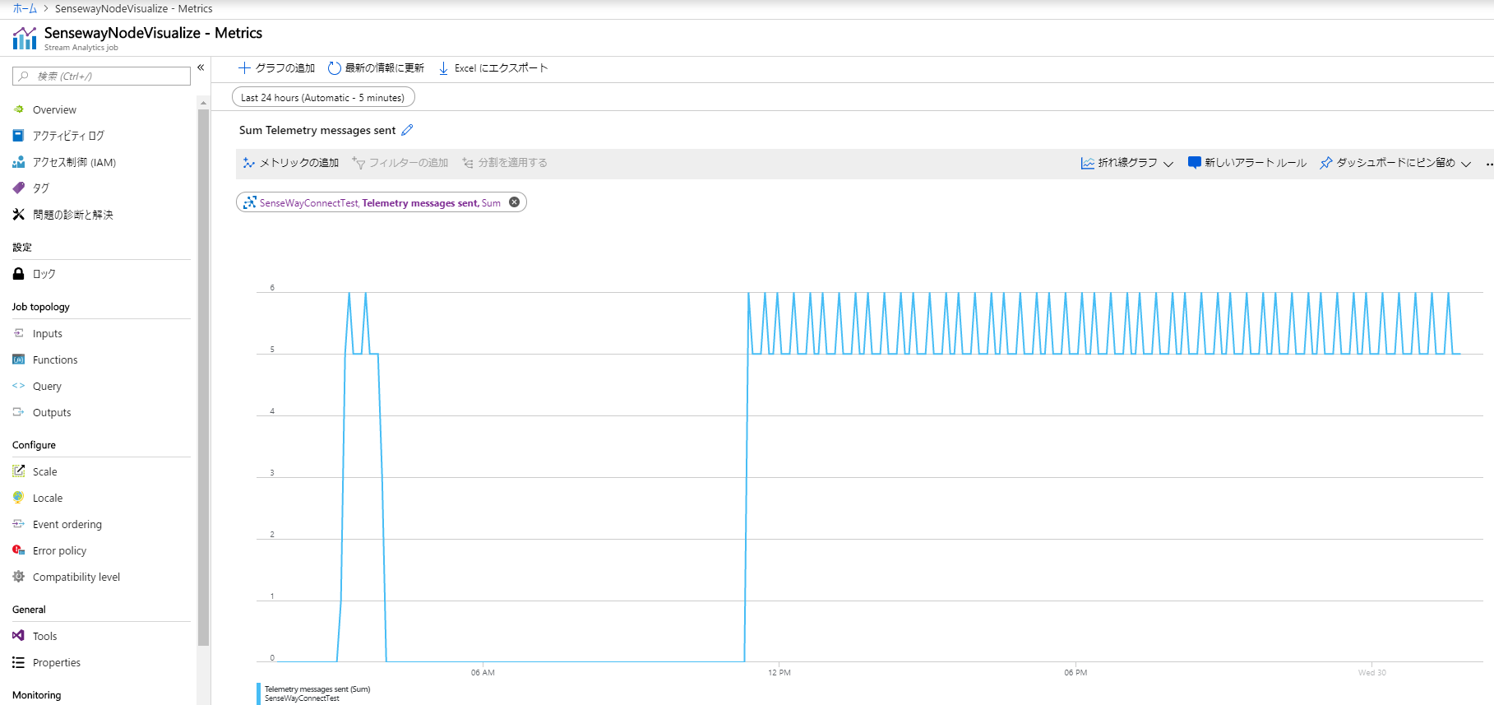Refresh data with 最新の情報に更新
Image resolution: width=1494 pixels, height=705 pixels.
point(376,68)
